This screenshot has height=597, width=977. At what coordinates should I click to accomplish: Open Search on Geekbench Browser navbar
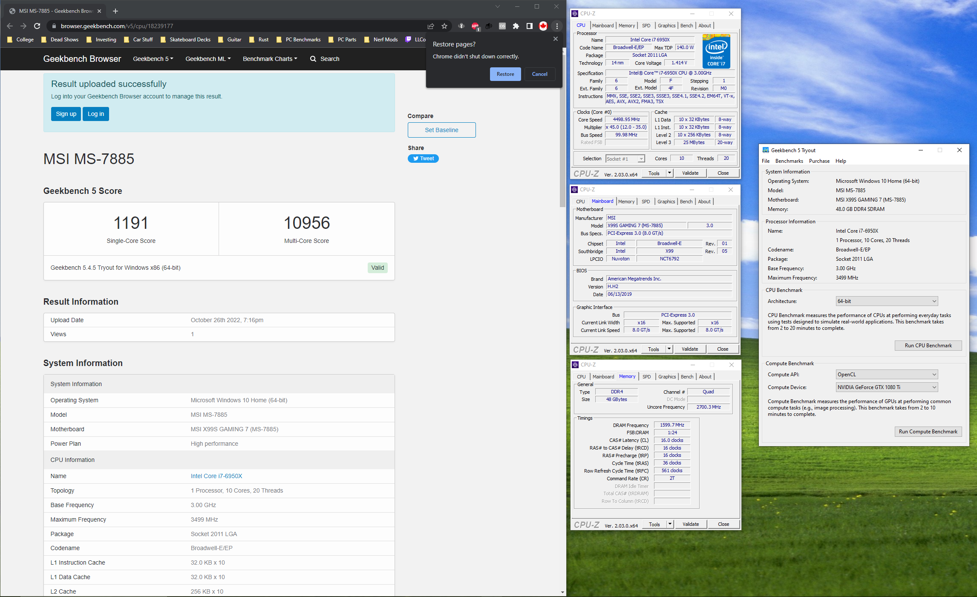click(x=325, y=59)
